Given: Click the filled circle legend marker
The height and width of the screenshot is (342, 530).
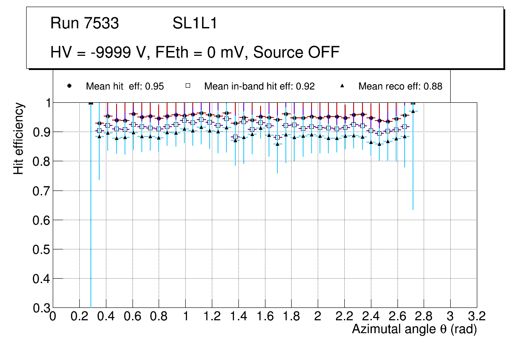Looking at the screenshot, I should (69, 86).
